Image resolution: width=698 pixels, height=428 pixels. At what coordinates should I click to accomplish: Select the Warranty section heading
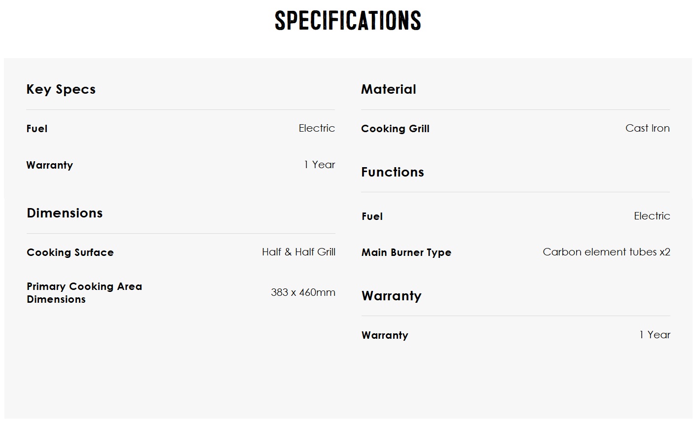tap(392, 296)
